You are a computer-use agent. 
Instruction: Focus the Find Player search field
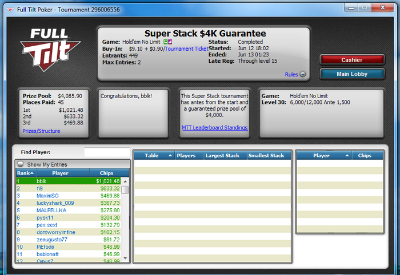coord(107,152)
